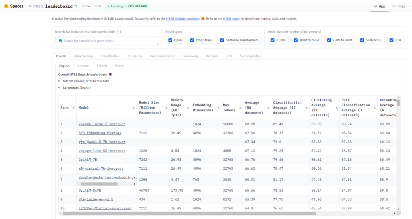Click table scroll right arrow
Image resolution: width=412 pixels, height=219 pixels.
(394, 213)
